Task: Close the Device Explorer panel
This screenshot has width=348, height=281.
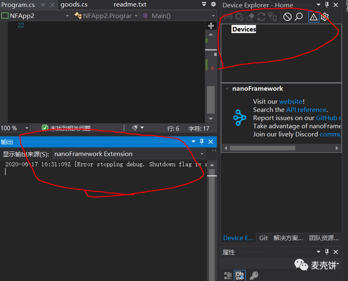Action: [x=336, y=4]
